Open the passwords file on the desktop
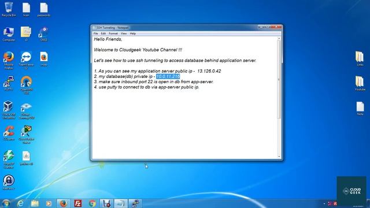The image size is (370, 208). [x=44, y=9]
